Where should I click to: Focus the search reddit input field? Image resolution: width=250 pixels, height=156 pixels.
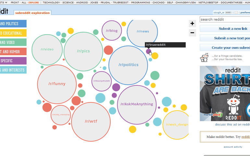[x=225, y=19]
